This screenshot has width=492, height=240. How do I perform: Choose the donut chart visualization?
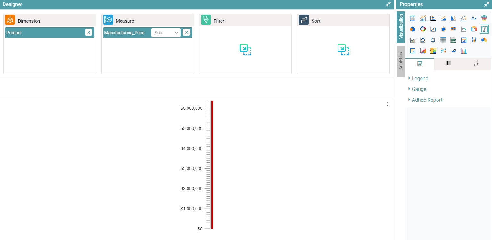coord(423,29)
